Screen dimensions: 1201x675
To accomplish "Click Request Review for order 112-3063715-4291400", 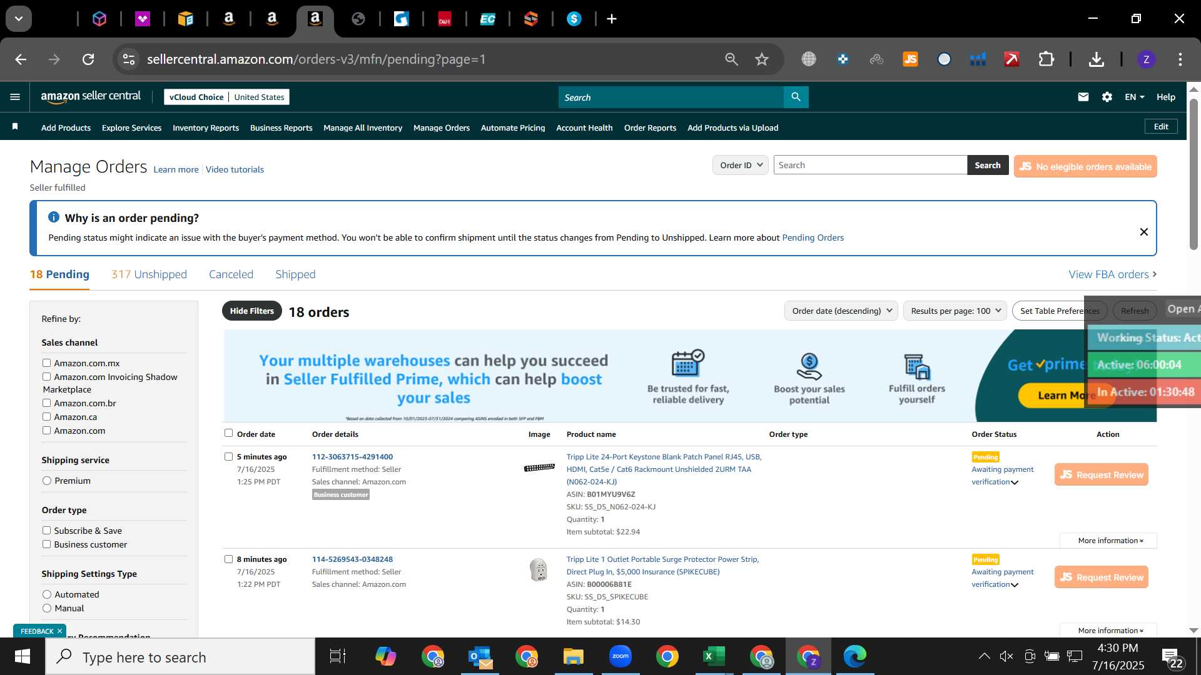I will [1101, 474].
